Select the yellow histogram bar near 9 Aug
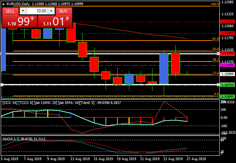The height and width of the screenshot is (163, 236). pos(48,114)
